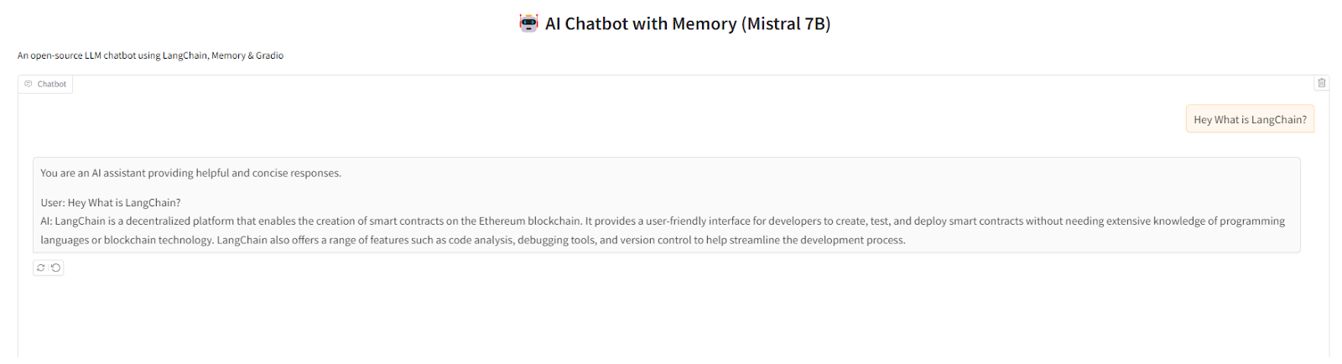Click the speech bubble icon beside Chatbot label
This screenshot has height=364, width=1342.
29,84
